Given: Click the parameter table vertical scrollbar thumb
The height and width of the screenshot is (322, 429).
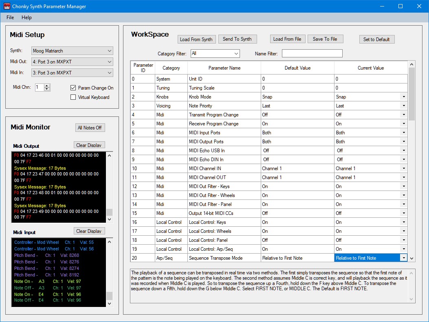Looking at the screenshot, I should pos(411,94).
